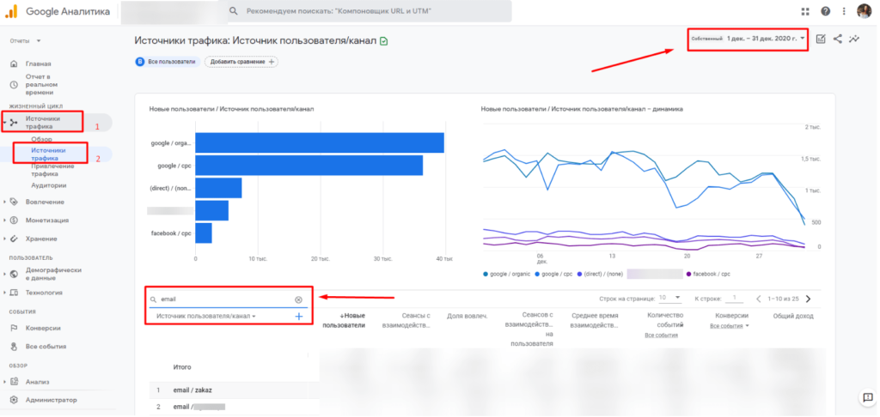Open Источник пользователя/канал dimension dropdown
This screenshot has height=417, width=880.
(206, 317)
